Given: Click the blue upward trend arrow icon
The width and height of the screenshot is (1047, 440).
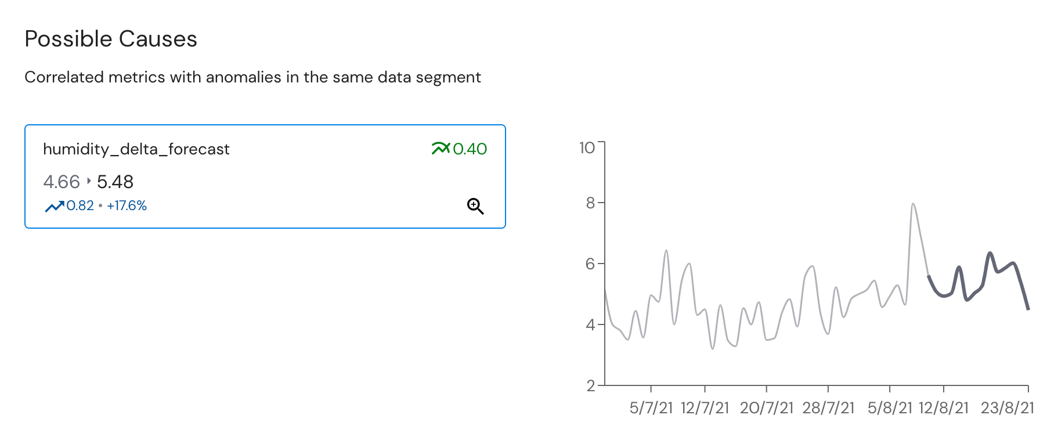Looking at the screenshot, I should pos(55,206).
